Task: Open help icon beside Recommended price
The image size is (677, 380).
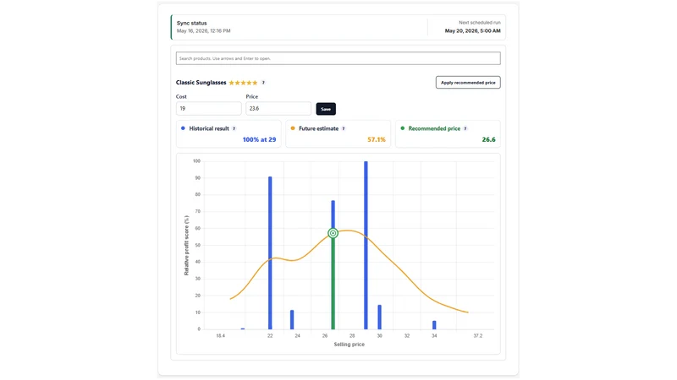Action: tap(465, 128)
